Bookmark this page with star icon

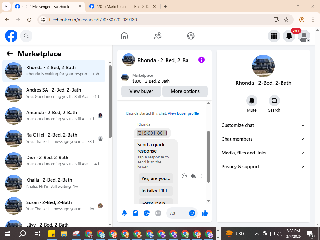click(286, 20)
